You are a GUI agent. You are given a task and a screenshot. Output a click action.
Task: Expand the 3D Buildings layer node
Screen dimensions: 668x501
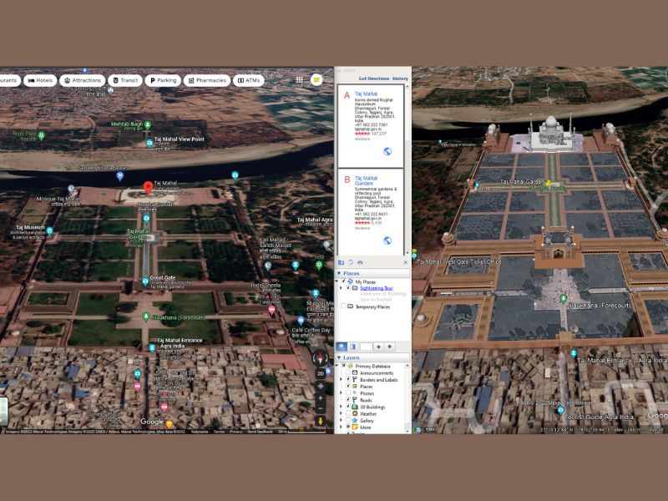point(341,407)
